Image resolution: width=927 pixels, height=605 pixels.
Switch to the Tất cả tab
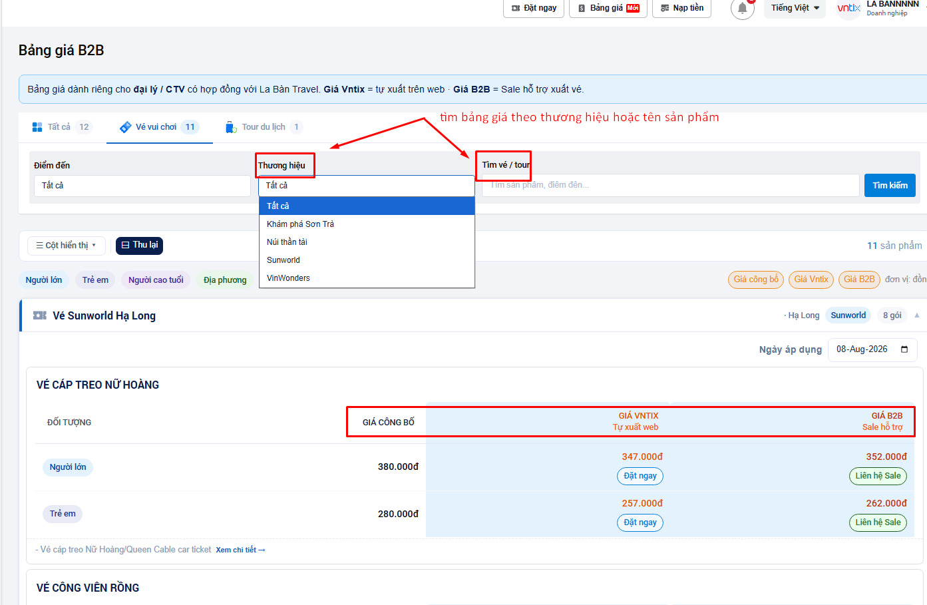[62, 127]
